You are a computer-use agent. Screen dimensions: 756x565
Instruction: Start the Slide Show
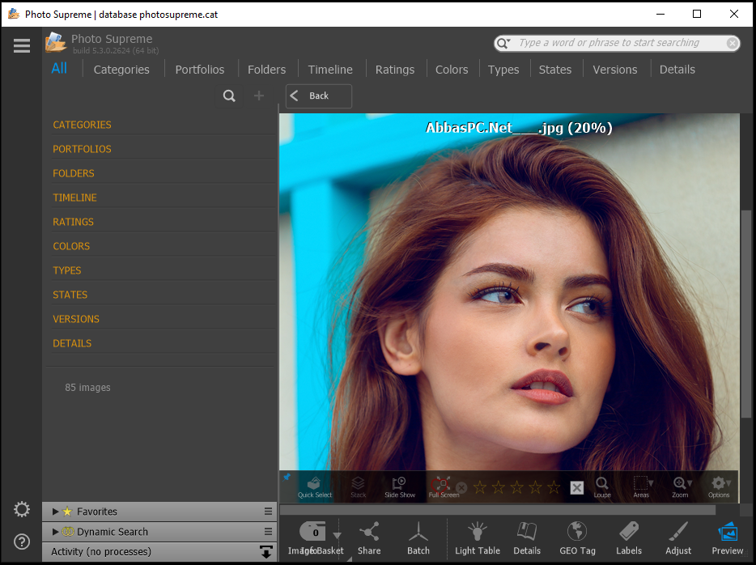[400, 487]
